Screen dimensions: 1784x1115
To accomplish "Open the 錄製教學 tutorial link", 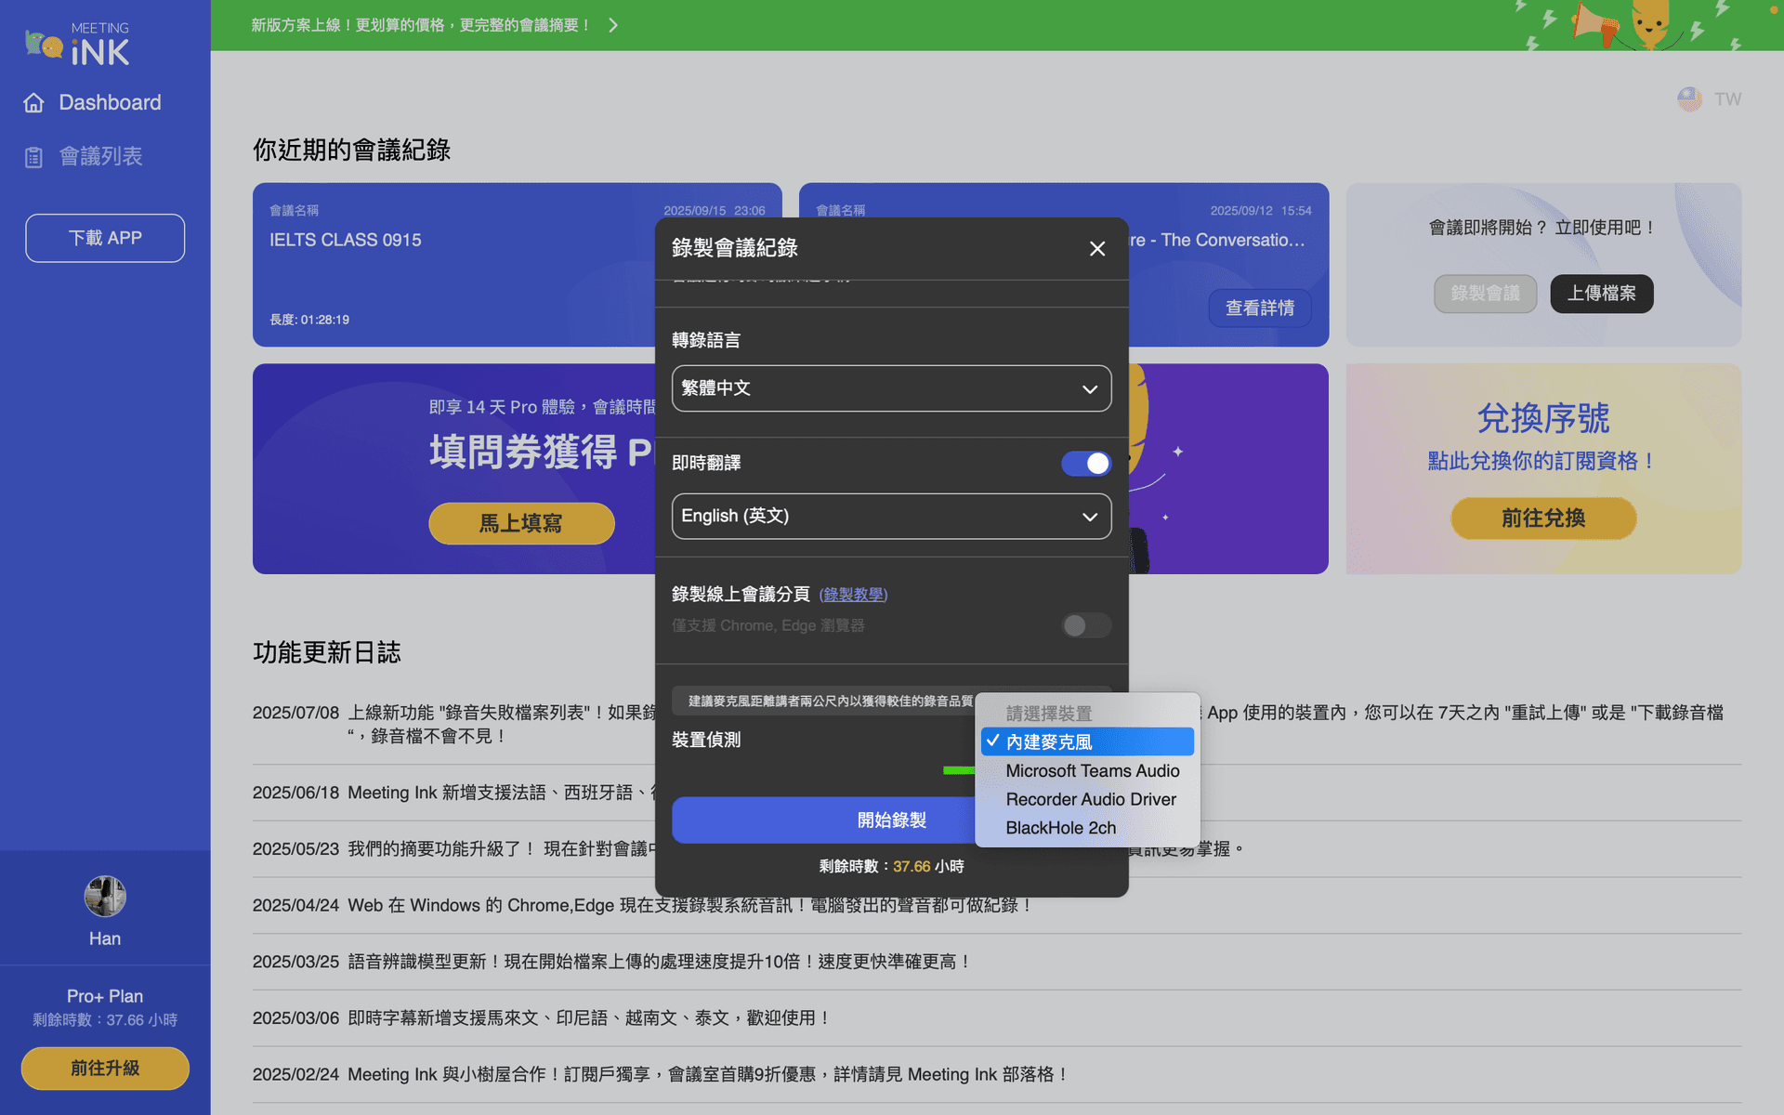I will coord(853,595).
